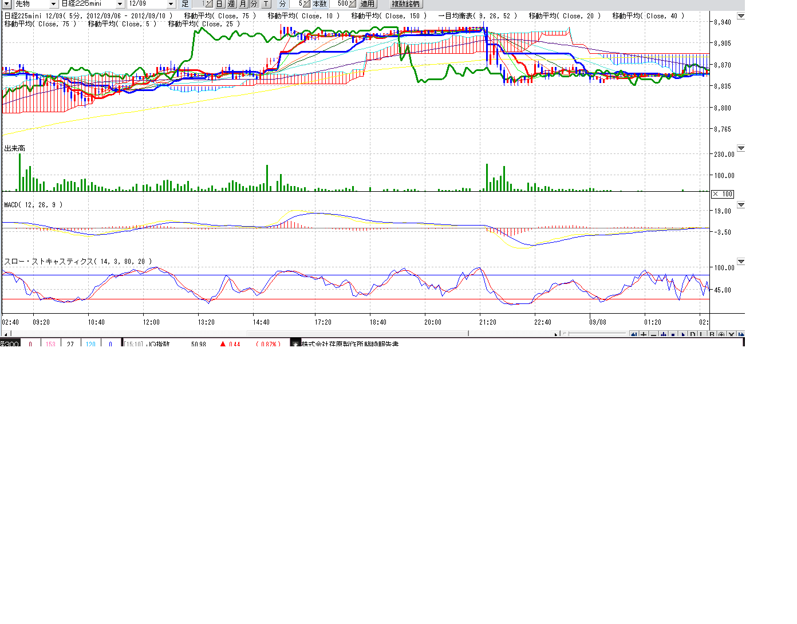Click the plus zoom-in chart icon

(x=644, y=335)
